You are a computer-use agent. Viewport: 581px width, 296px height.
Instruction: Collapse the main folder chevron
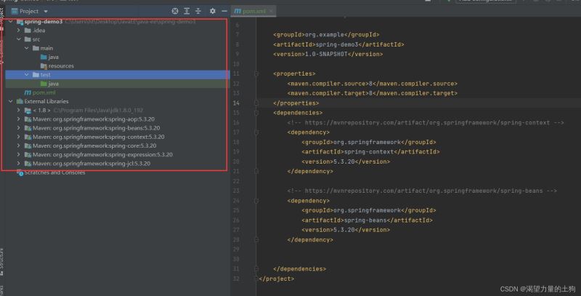(x=27, y=48)
